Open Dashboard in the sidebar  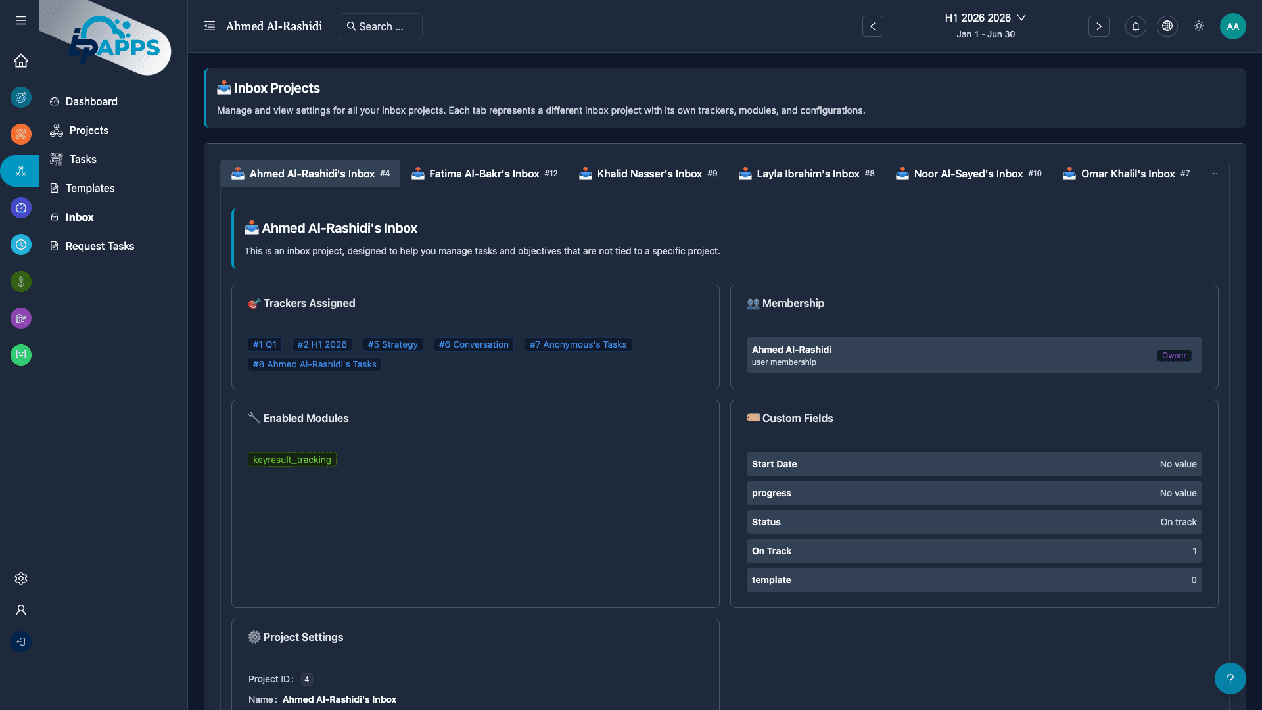tap(91, 101)
